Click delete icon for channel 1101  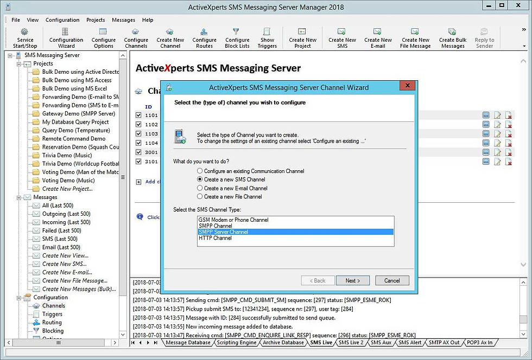(508, 115)
